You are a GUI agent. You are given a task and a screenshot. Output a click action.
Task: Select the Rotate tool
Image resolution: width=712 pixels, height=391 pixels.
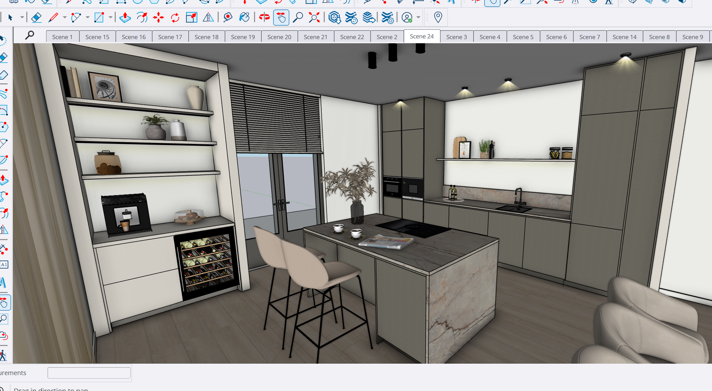(175, 17)
